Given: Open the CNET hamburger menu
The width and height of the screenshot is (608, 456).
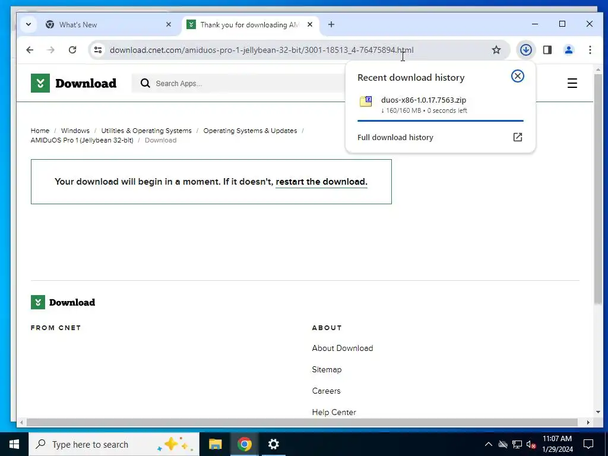Looking at the screenshot, I should pyautogui.click(x=572, y=83).
